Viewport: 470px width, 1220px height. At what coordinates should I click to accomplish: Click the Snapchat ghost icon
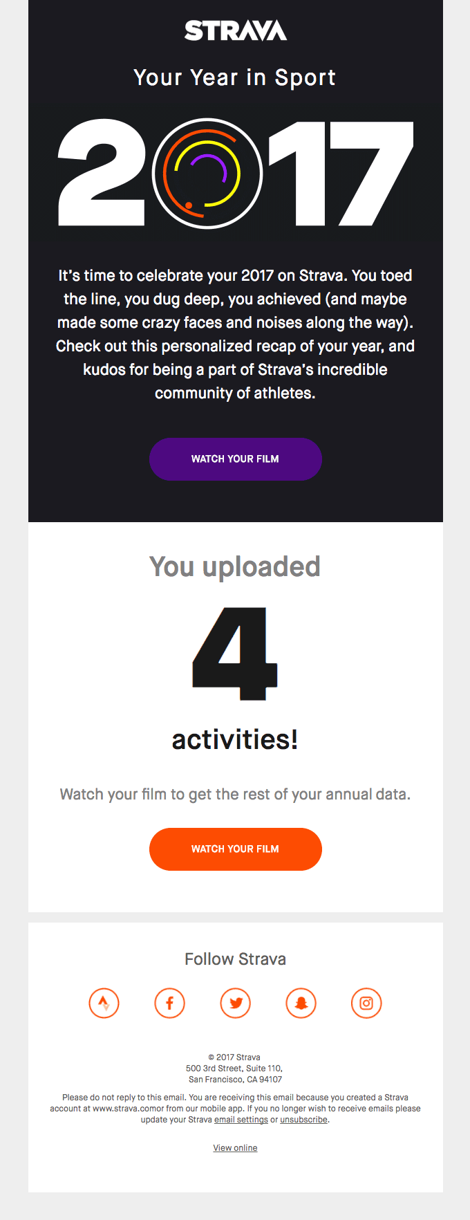tap(301, 1003)
